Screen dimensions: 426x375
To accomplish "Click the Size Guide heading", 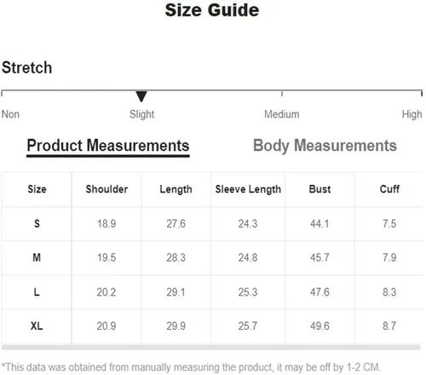I will 212,10.
